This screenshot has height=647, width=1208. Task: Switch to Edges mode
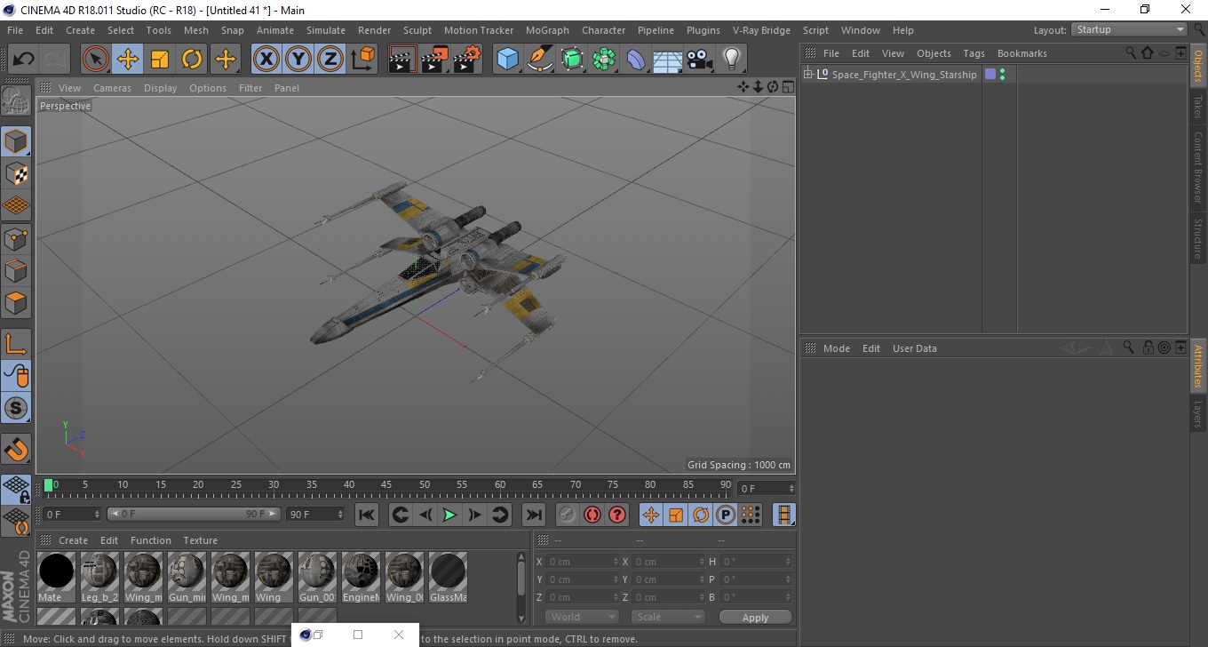pyautogui.click(x=16, y=270)
